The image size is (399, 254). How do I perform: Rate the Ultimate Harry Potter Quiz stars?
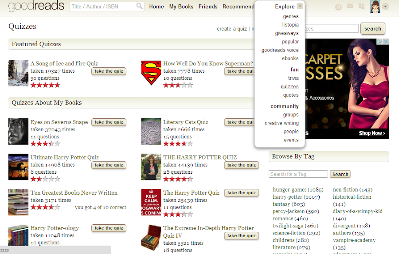pos(45,179)
